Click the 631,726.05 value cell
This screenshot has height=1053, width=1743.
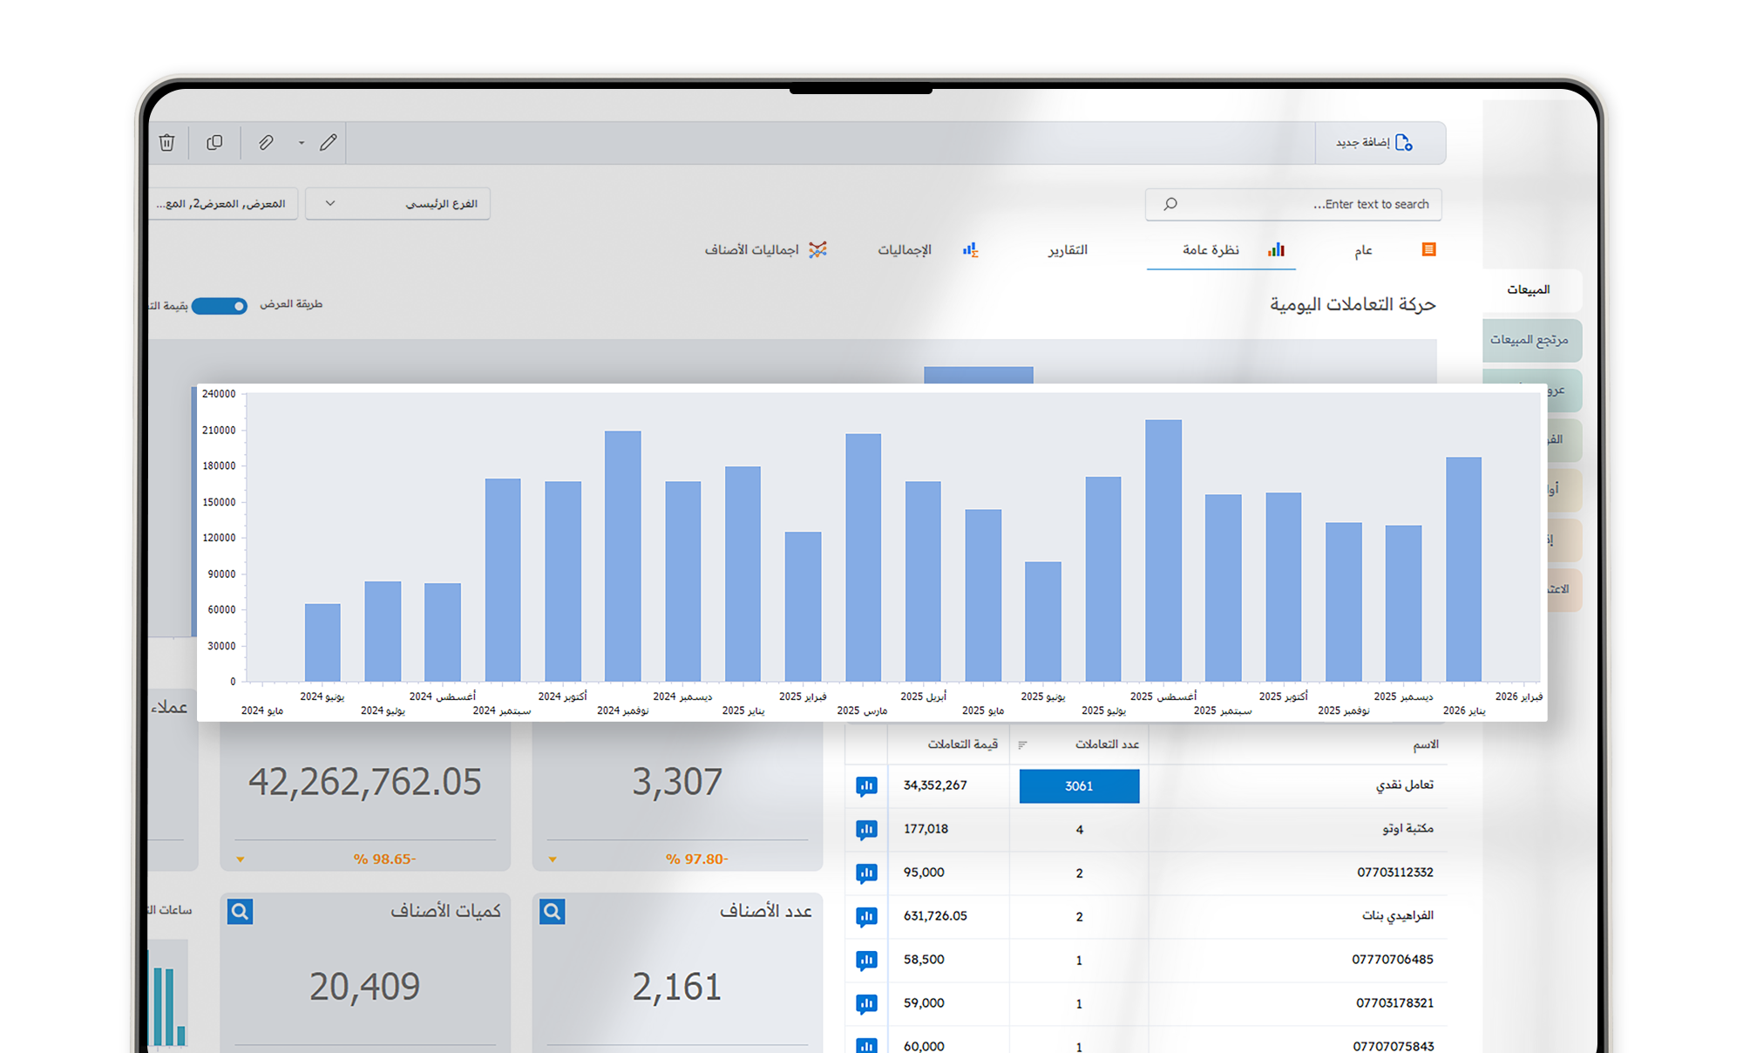[x=935, y=916]
